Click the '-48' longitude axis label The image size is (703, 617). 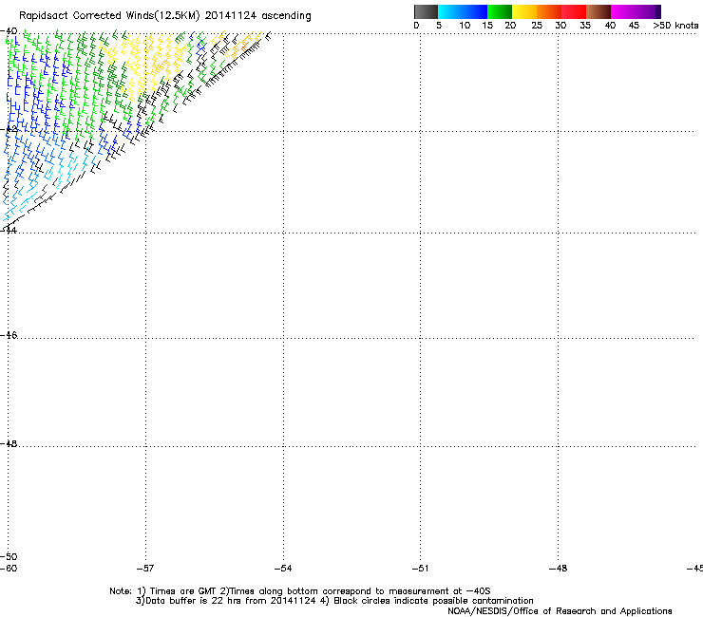tap(558, 569)
